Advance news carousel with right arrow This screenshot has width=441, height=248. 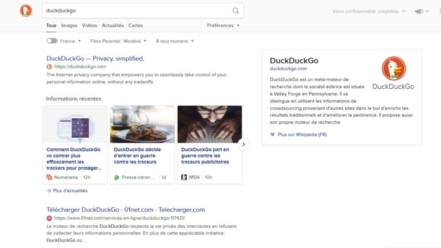point(244,145)
